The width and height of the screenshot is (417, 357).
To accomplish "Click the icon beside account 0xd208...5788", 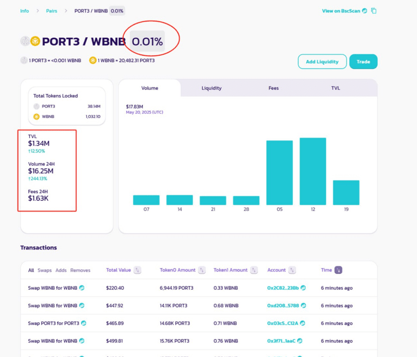I will pos(303,305).
